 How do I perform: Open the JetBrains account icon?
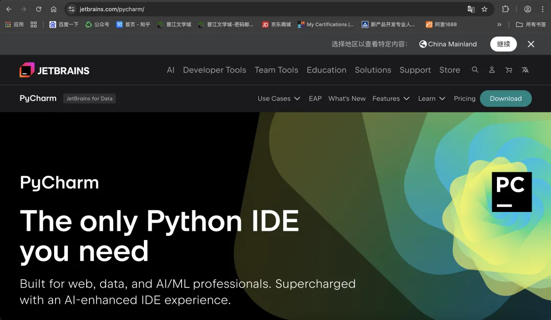point(492,69)
